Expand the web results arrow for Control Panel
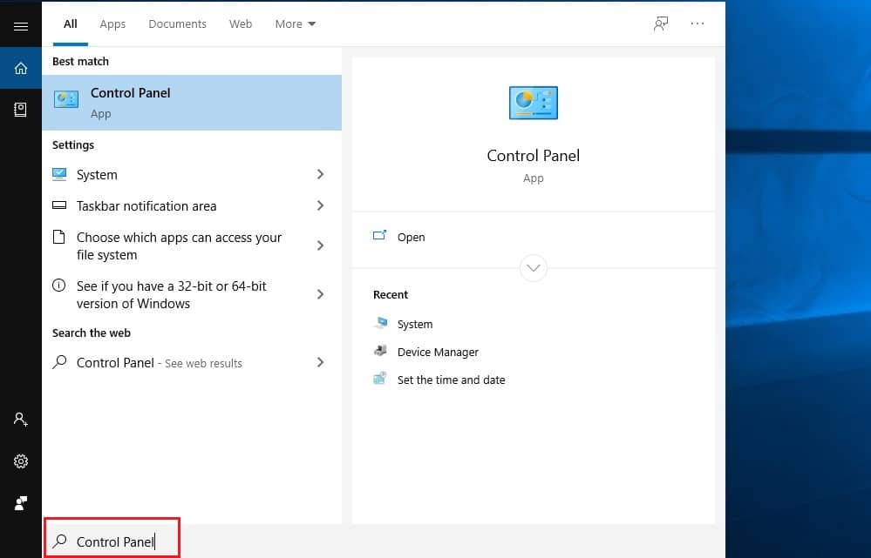Image resolution: width=871 pixels, height=558 pixels. (x=321, y=362)
